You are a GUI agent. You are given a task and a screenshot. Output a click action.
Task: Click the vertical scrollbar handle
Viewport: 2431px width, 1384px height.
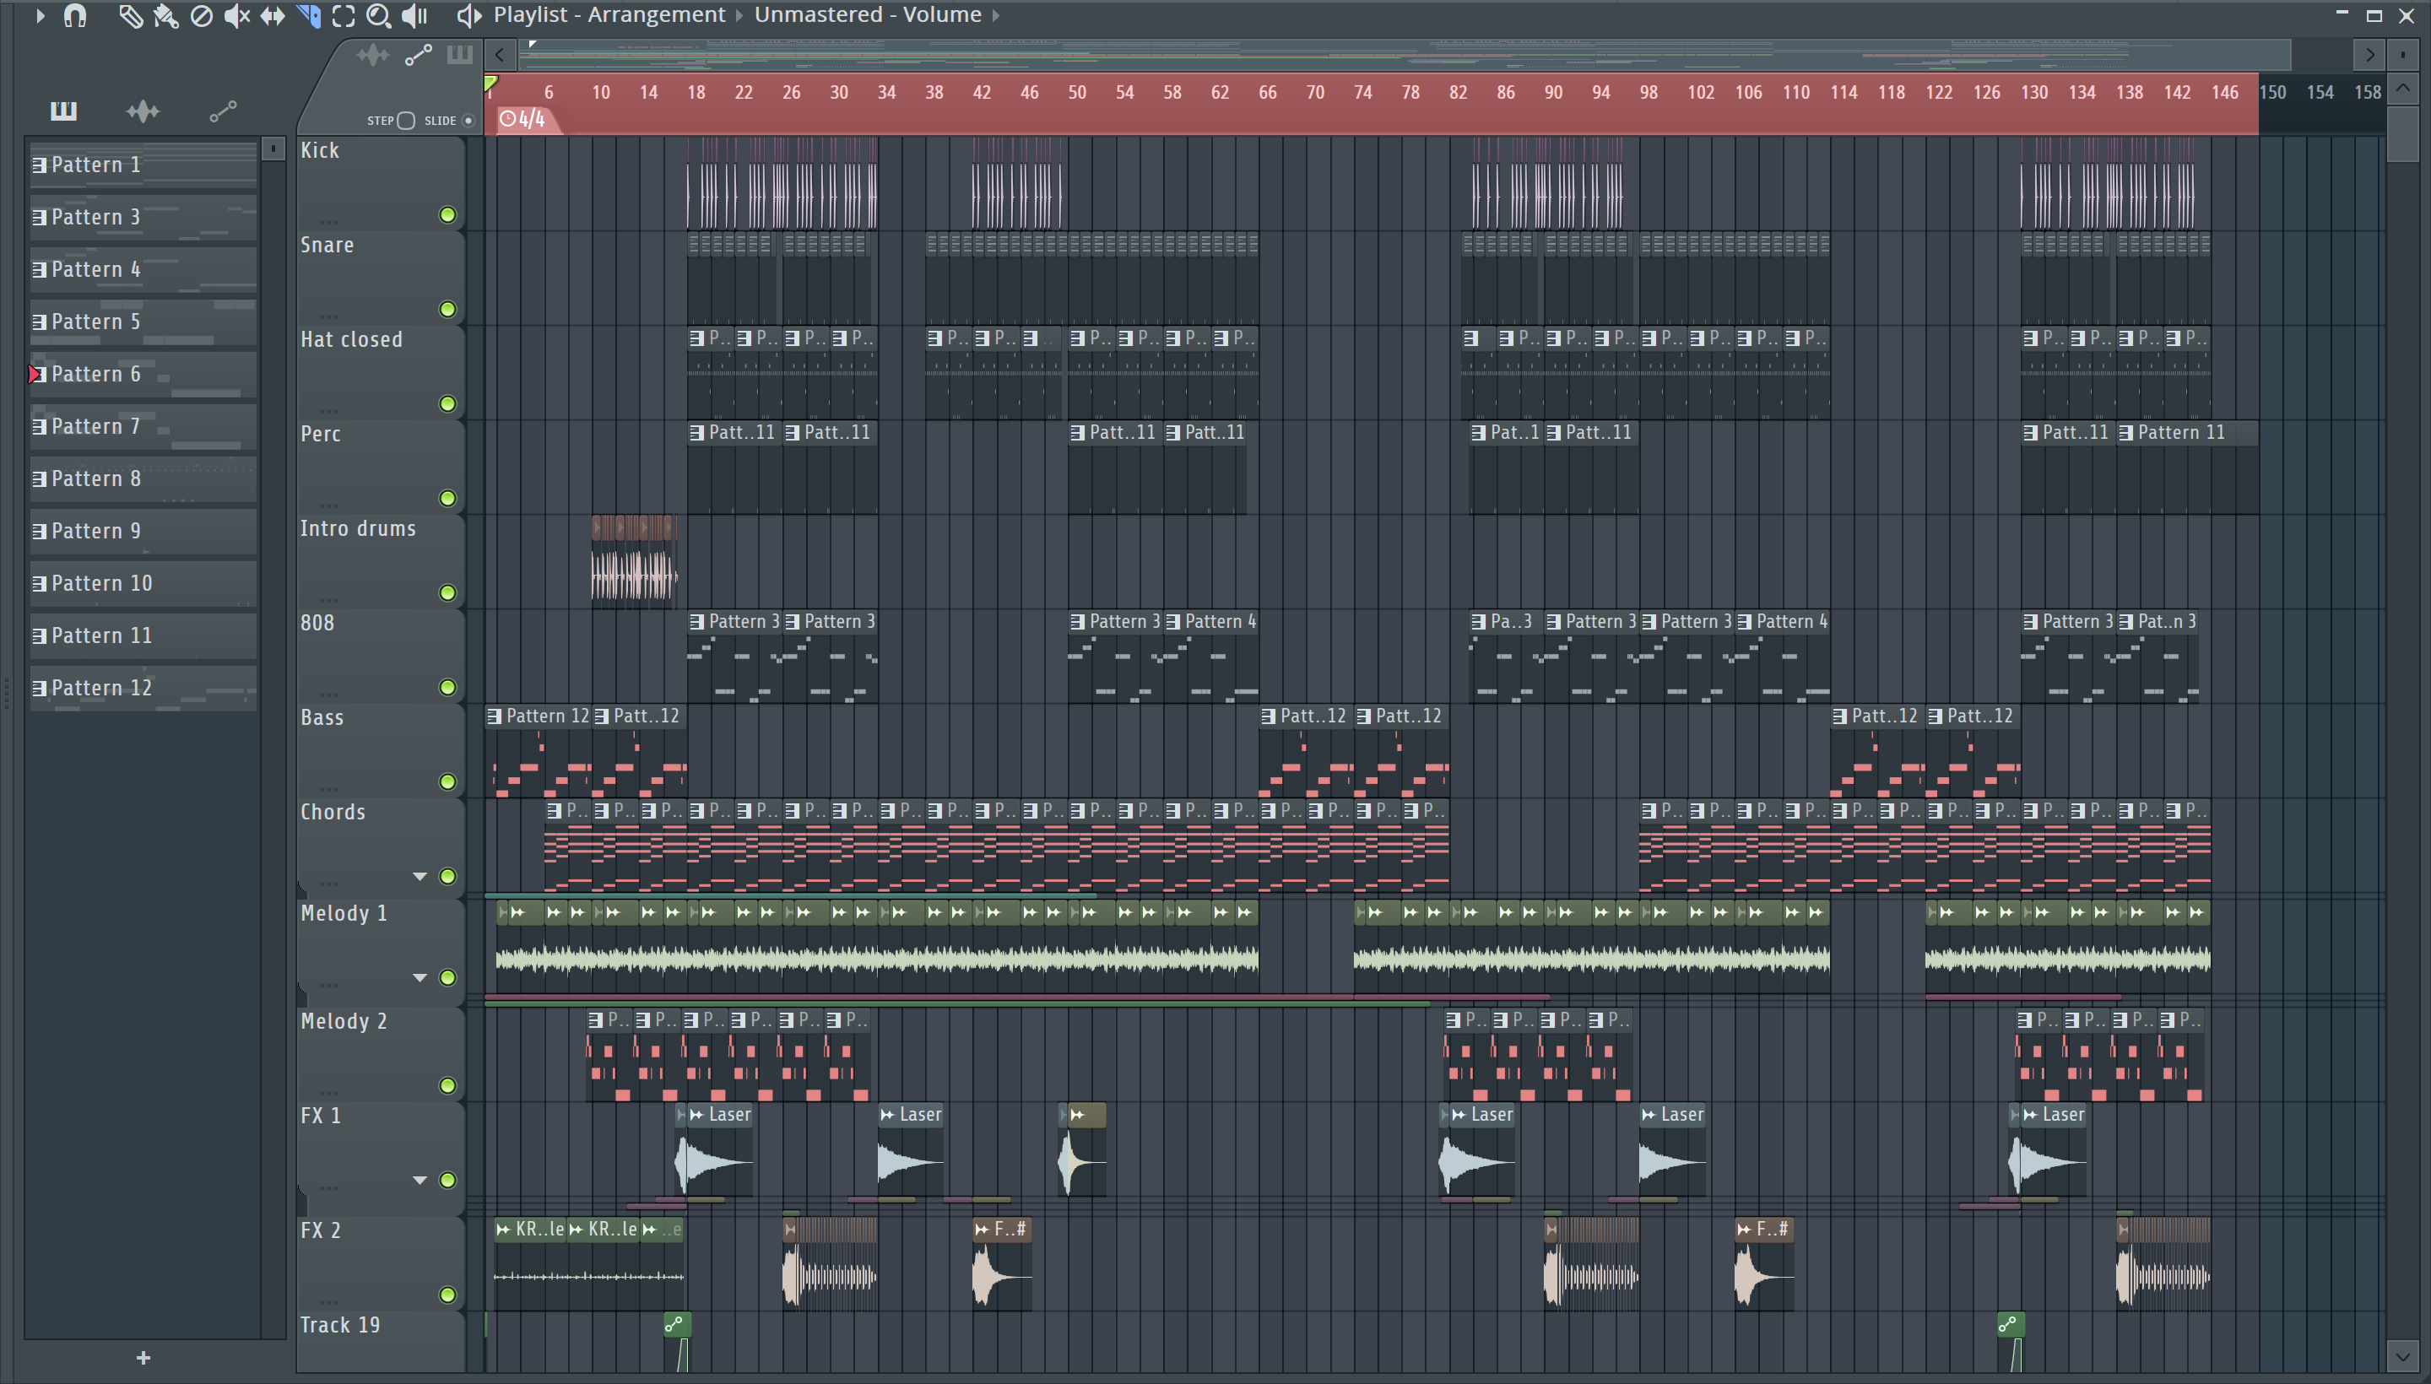tap(2402, 134)
